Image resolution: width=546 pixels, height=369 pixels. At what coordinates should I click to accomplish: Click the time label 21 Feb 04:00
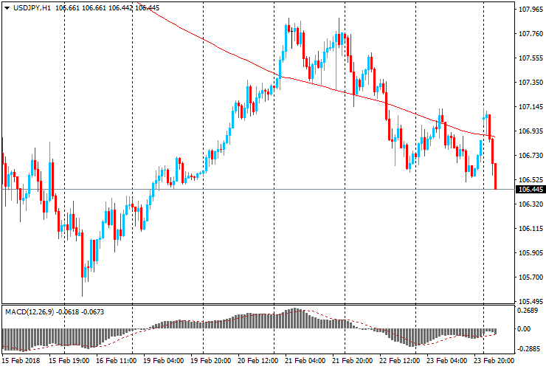point(305,361)
